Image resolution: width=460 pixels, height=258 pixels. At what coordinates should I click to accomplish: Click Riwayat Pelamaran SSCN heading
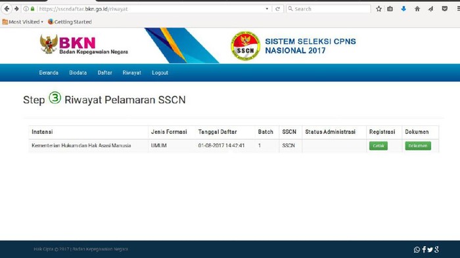coord(125,100)
